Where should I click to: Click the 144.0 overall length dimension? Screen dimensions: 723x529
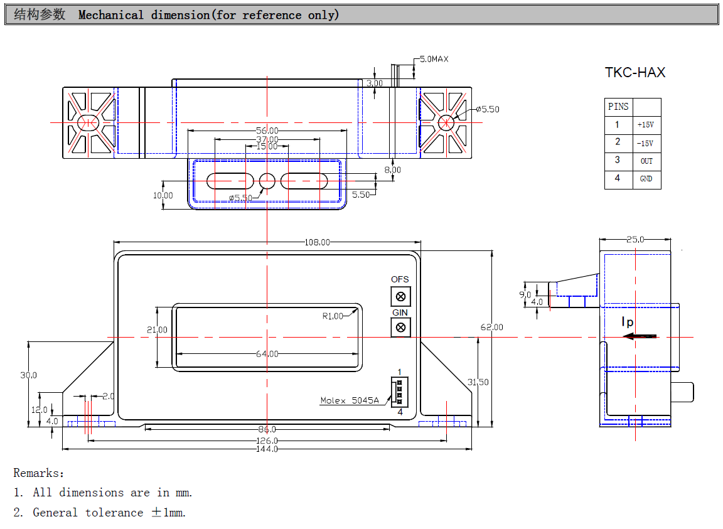point(267,449)
